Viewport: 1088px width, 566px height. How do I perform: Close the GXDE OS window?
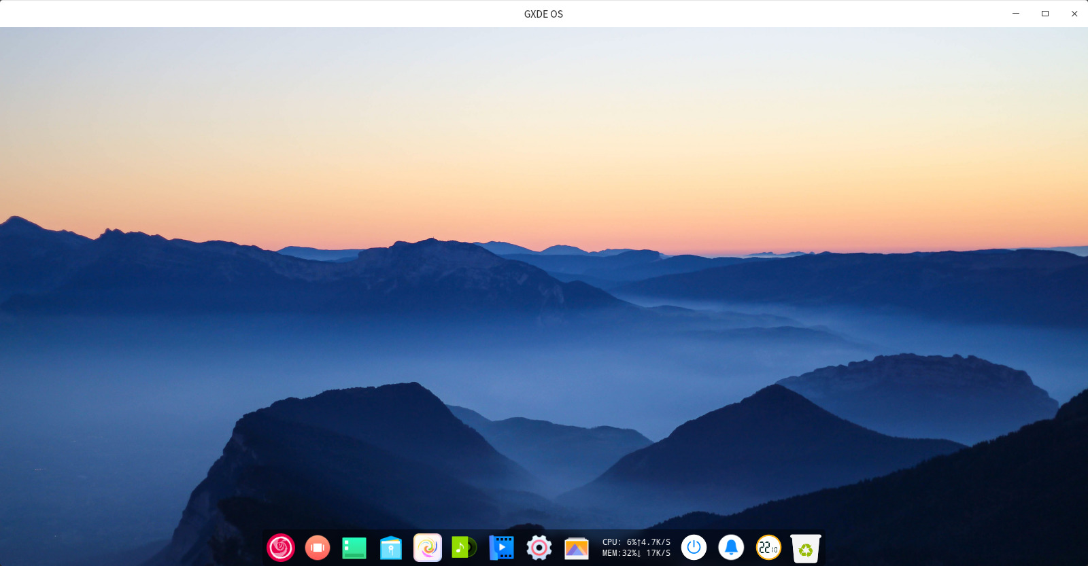click(1074, 14)
